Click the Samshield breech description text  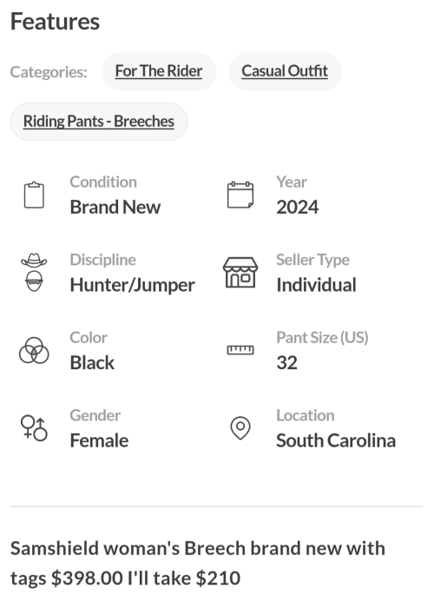(198, 563)
